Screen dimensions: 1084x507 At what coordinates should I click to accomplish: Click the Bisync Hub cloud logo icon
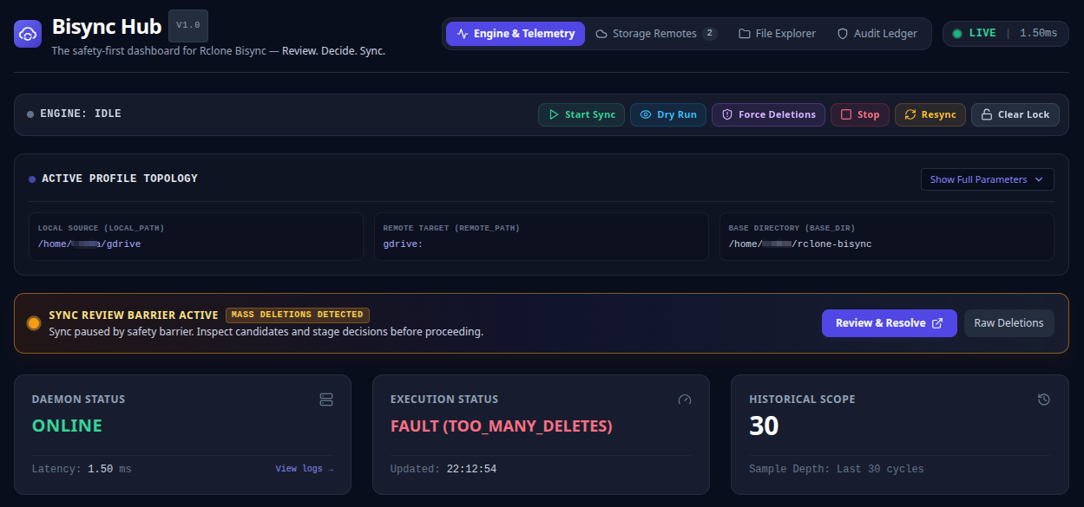point(28,34)
